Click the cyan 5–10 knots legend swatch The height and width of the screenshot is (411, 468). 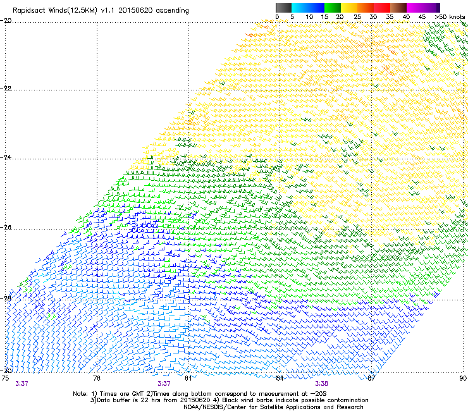[300, 8]
